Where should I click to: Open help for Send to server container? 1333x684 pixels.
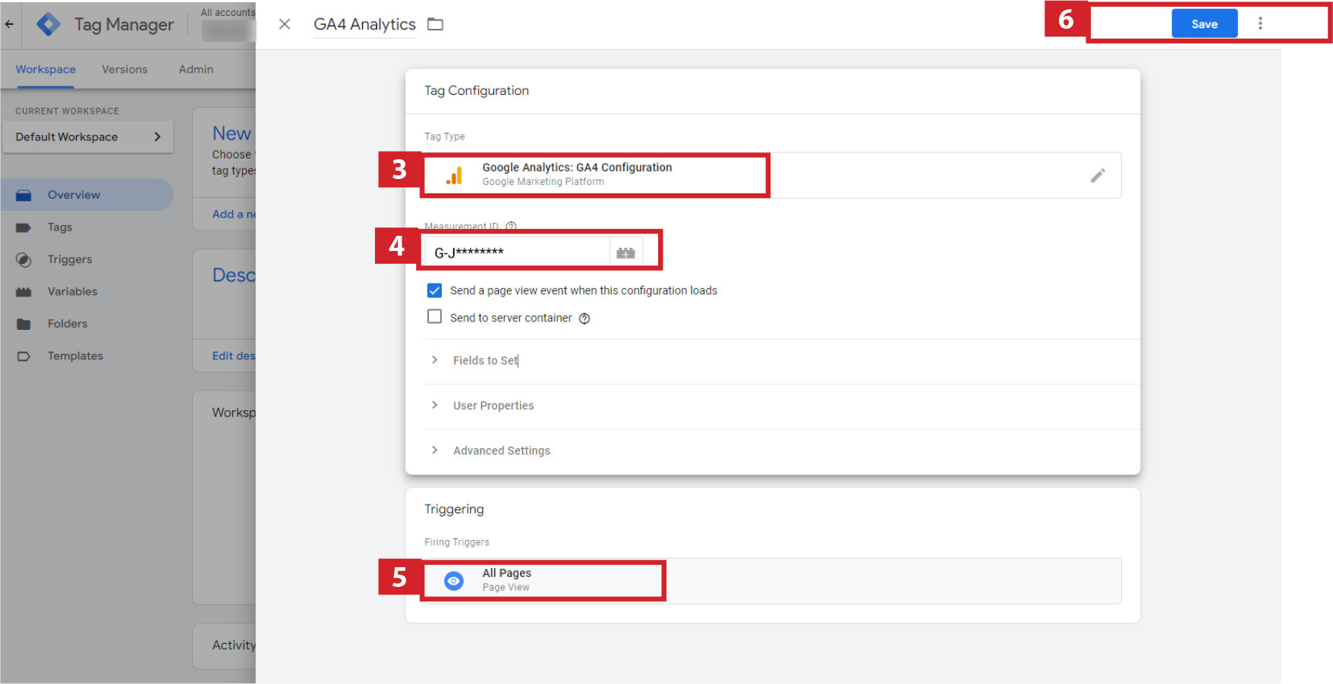pos(585,318)
